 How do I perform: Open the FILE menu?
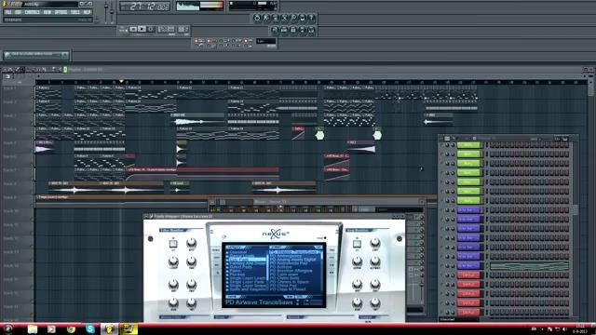8,12
